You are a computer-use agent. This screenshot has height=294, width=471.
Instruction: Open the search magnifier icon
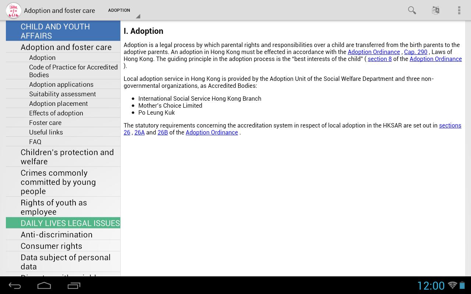(x=412, y=10)
